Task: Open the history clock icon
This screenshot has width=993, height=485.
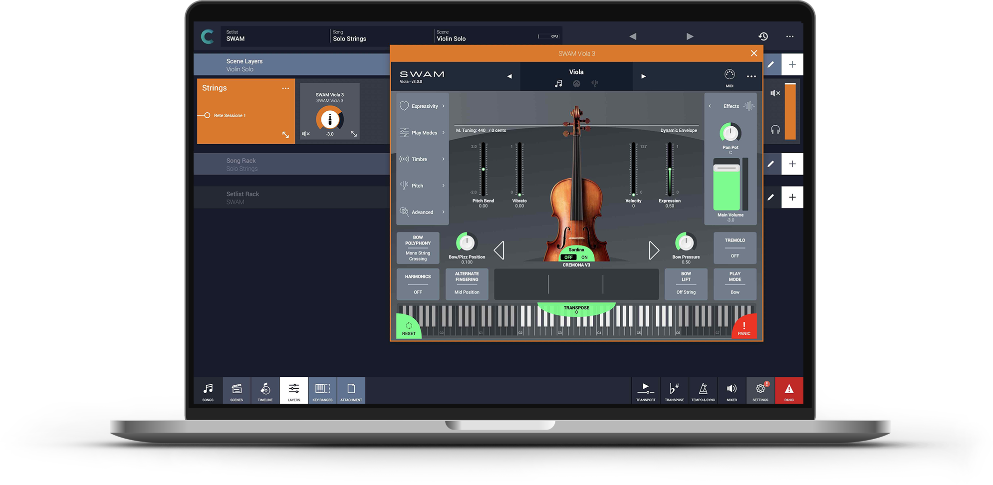Action: click(x=763, y=36)
